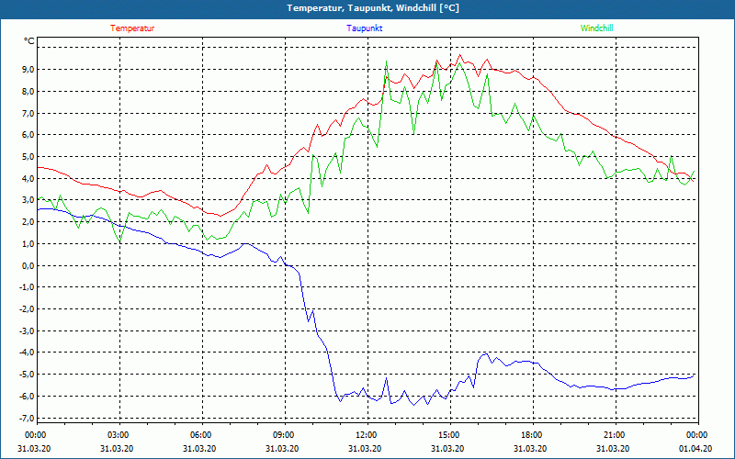Select the -7,0 y-axis value
The width and height of the screenshot is (735, 459).
click(x=27, y=418)
